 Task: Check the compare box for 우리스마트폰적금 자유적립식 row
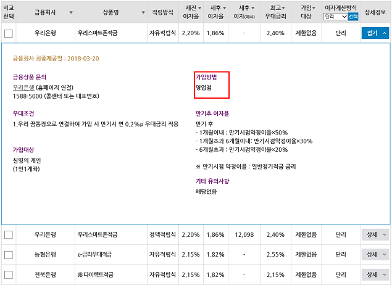click(9, 33)
